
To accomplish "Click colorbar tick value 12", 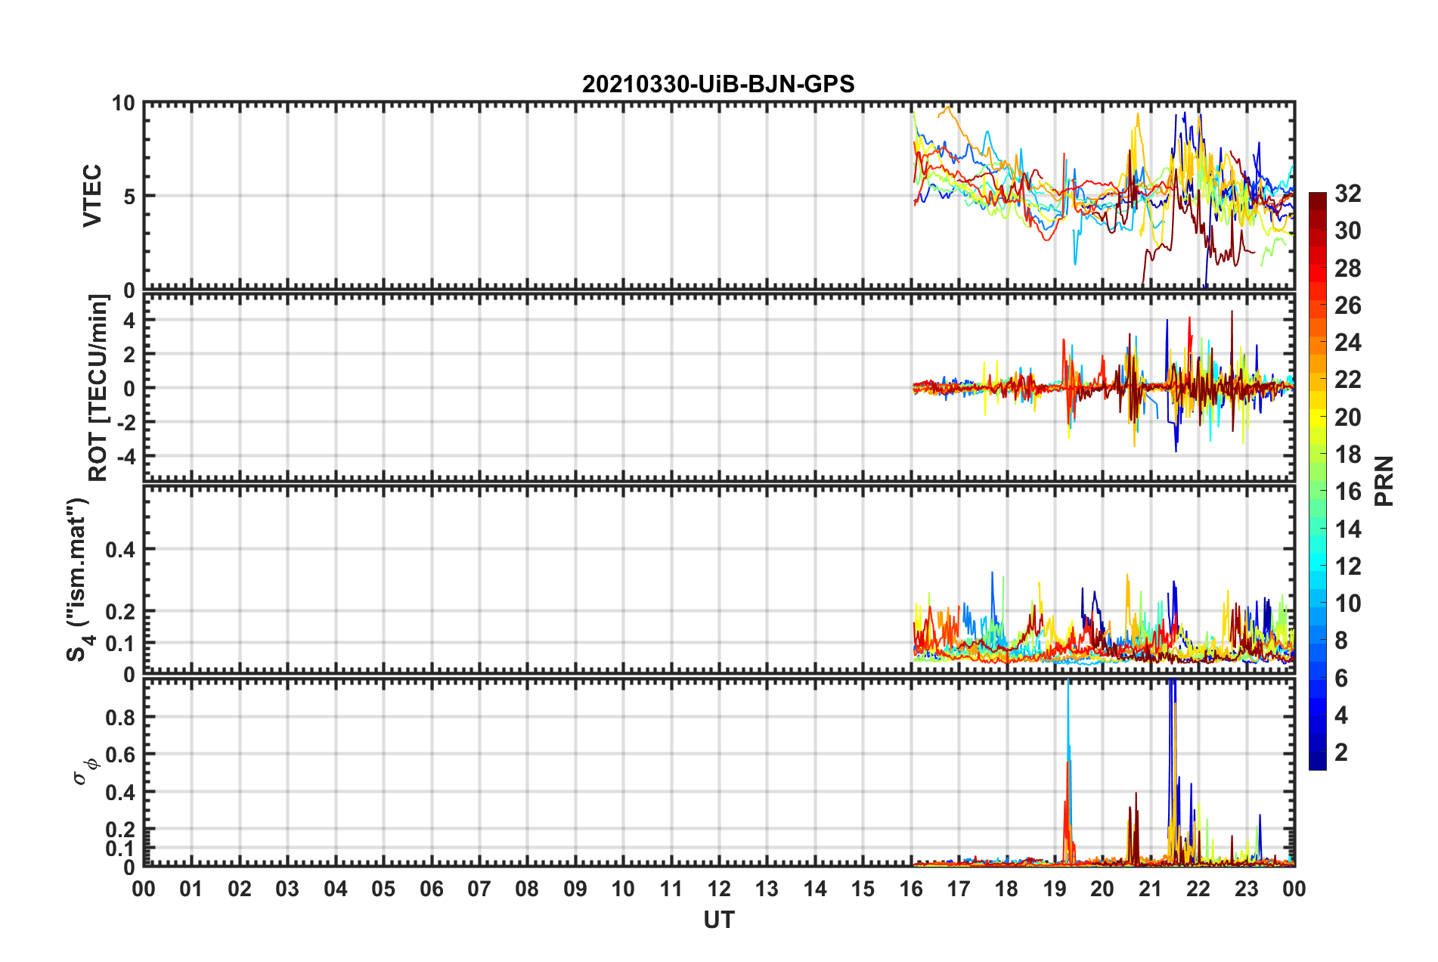I will 1348,566.
